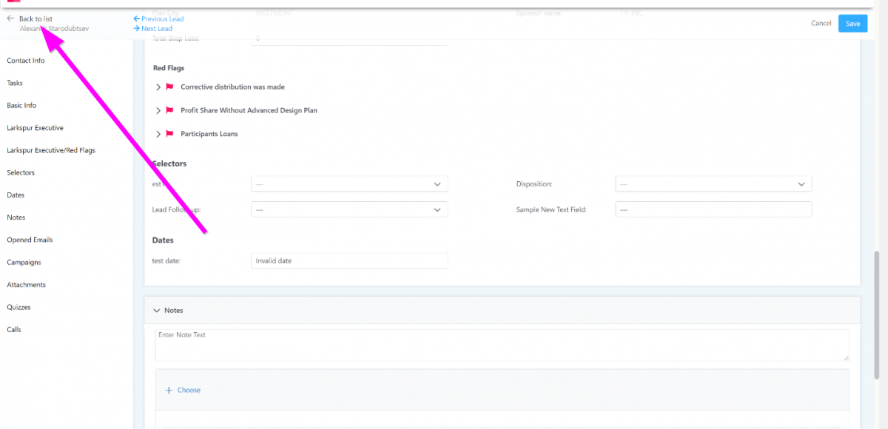The height and width of the screenshot is (429, 888).
Task: Expand Corrective distribution was made flag
Action: click(x=158, y=87)
